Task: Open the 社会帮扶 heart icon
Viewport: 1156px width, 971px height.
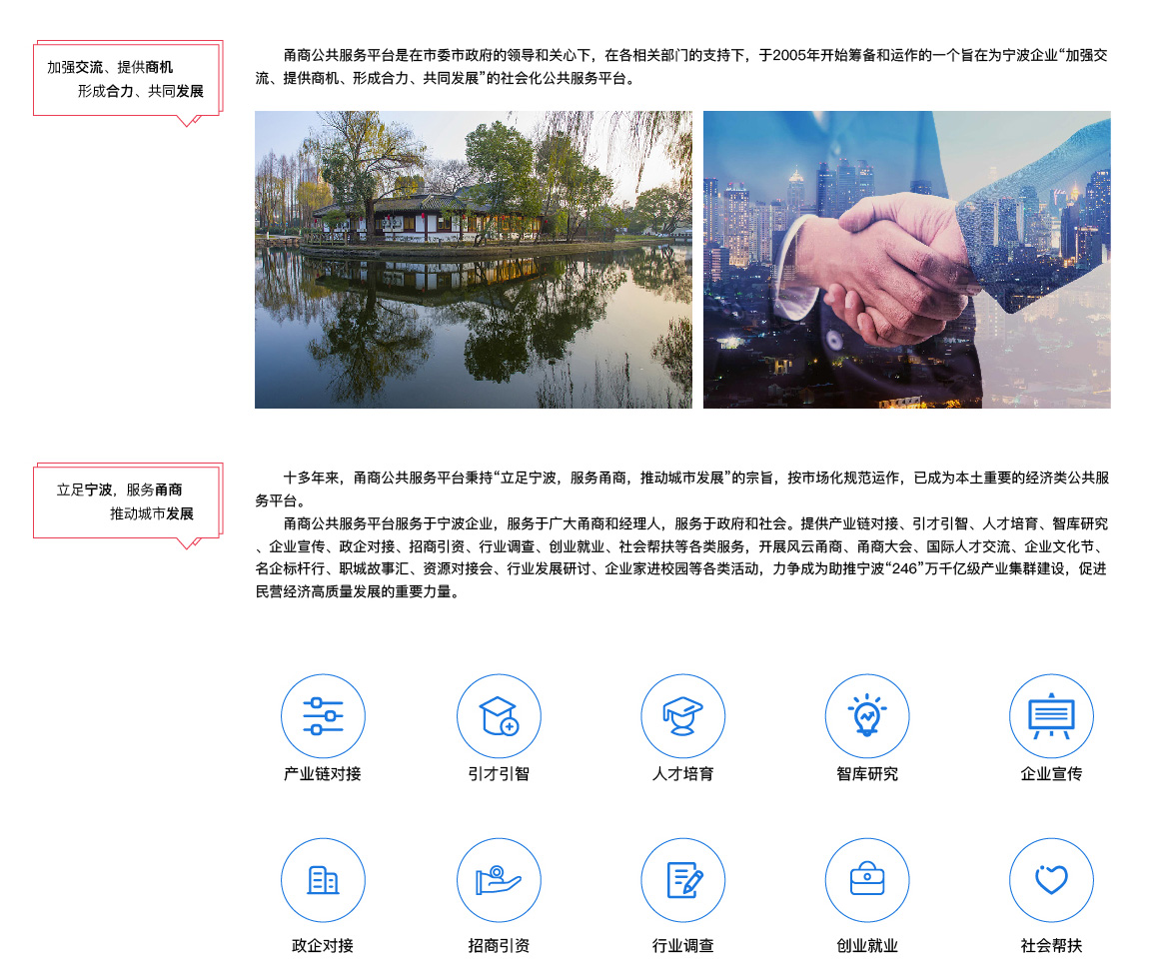Action: (1051, 880)
